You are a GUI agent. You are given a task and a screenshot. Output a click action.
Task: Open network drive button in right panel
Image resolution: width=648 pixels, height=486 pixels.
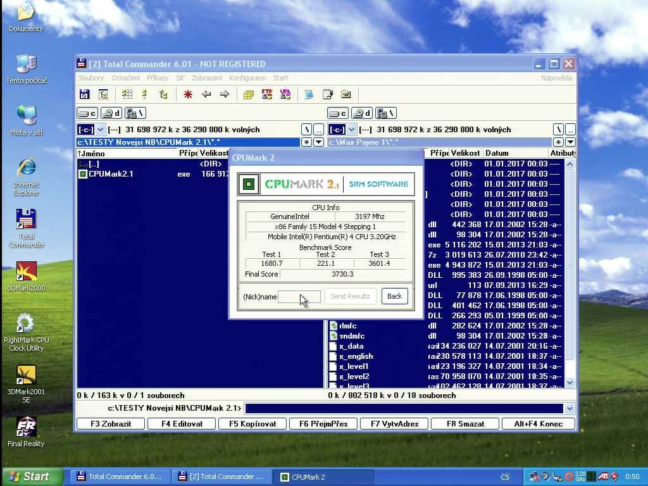tap(385, 113)
